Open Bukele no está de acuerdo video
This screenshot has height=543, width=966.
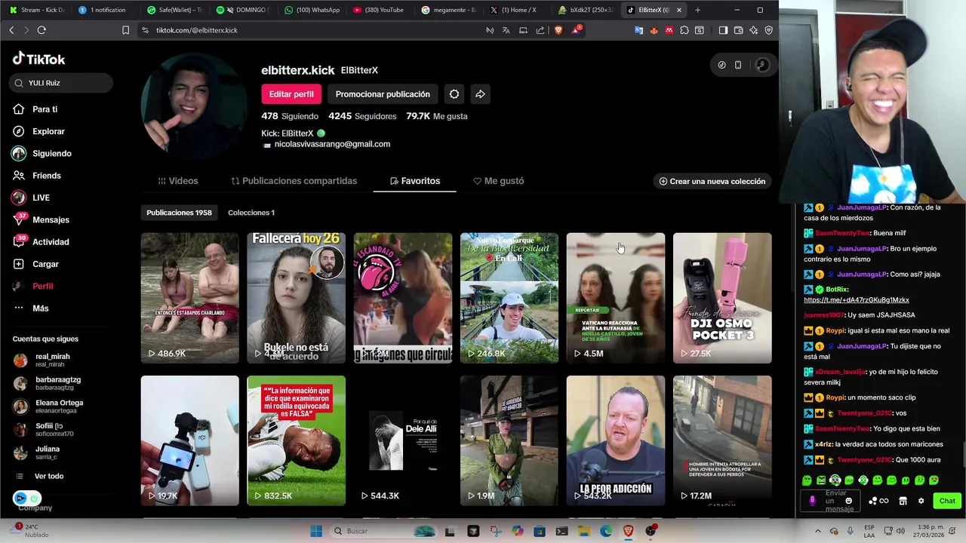[296, 298]
